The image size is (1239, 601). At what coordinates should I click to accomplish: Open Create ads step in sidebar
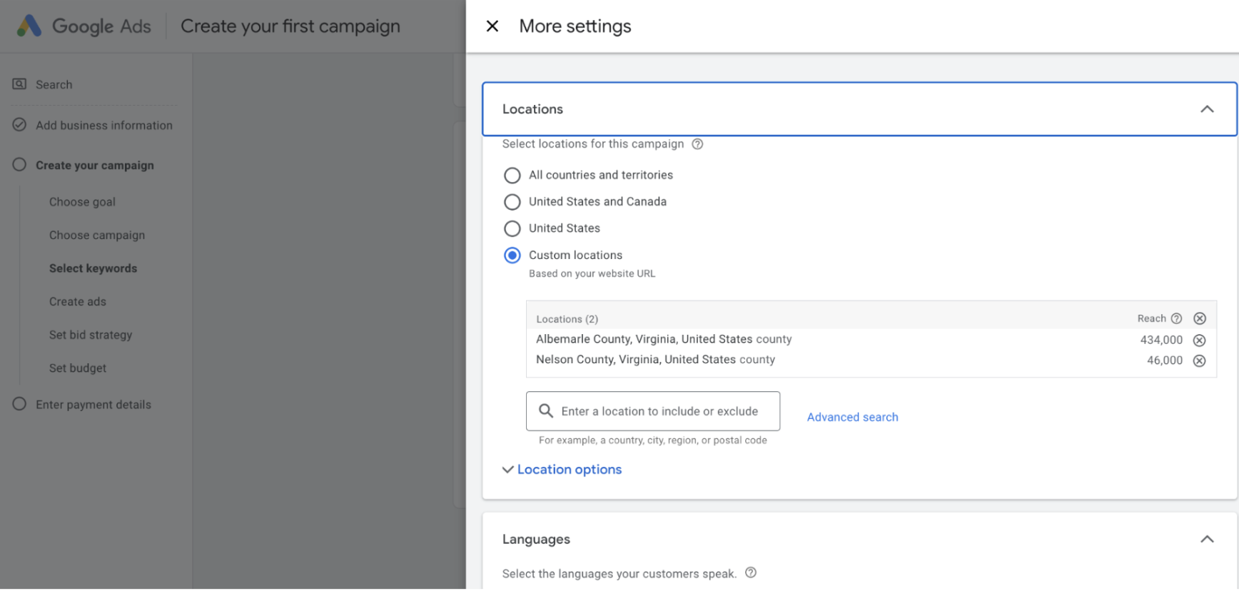click(78, 302)
